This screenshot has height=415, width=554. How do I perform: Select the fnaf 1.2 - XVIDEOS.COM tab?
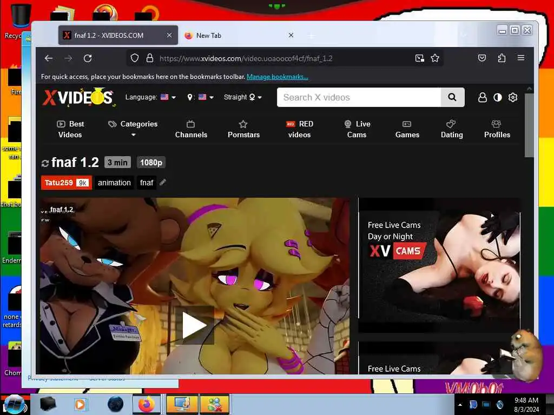tap(118, 35)
